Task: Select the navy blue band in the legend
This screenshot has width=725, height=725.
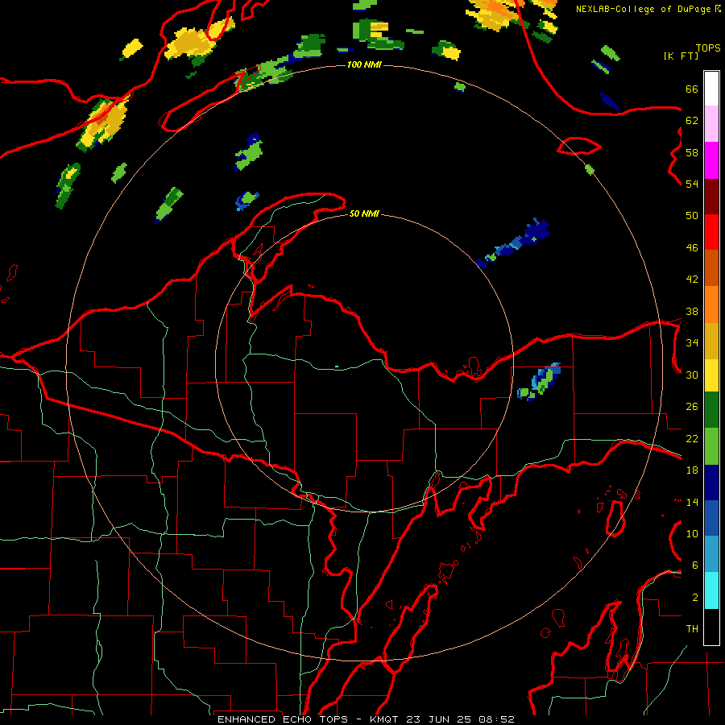Action: pos(711,483)
